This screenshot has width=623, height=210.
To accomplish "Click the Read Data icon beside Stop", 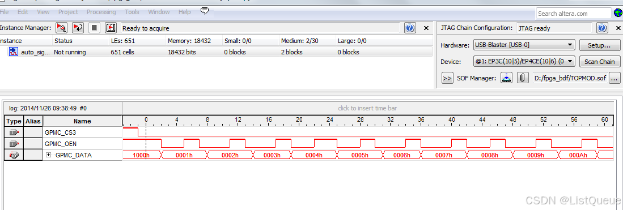I will (x=111, y=28).
